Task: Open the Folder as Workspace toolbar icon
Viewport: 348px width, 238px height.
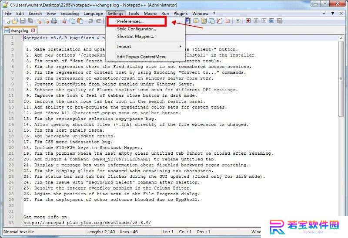Action: pyautogui.click(x=227, y=21)
